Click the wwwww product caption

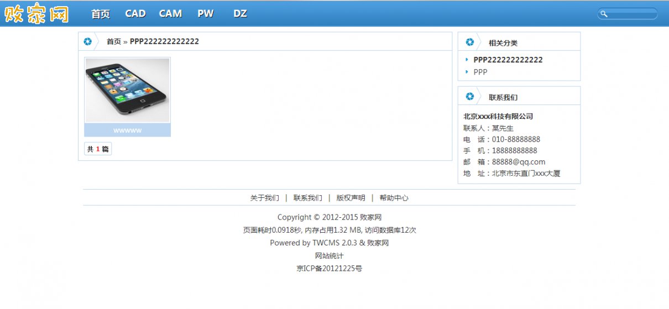(127, 130)
